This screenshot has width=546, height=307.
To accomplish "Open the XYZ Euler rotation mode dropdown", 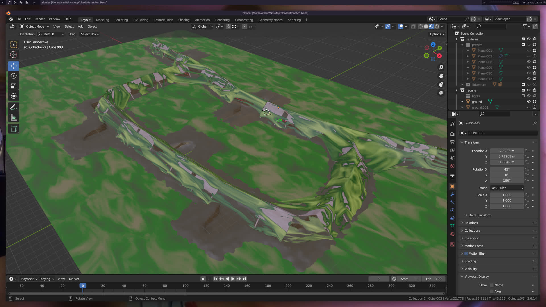I will (x=507, y=188).
